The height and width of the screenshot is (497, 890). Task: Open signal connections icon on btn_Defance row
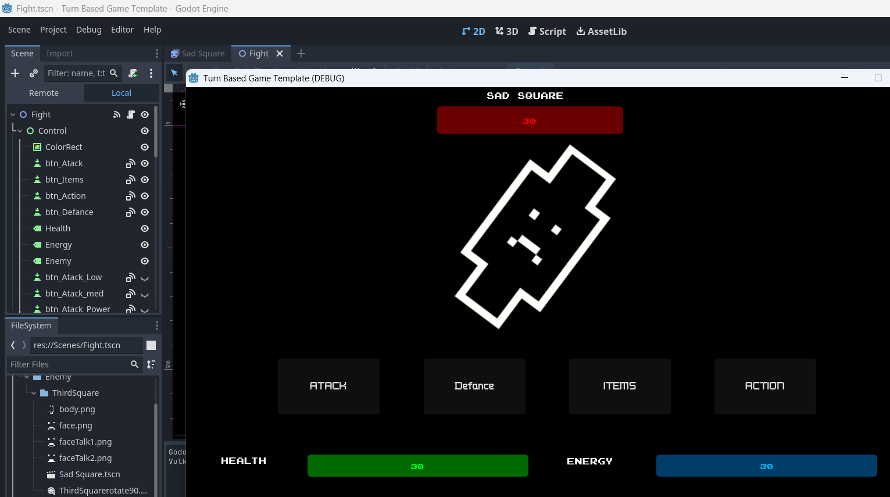(x=131, y=212)
